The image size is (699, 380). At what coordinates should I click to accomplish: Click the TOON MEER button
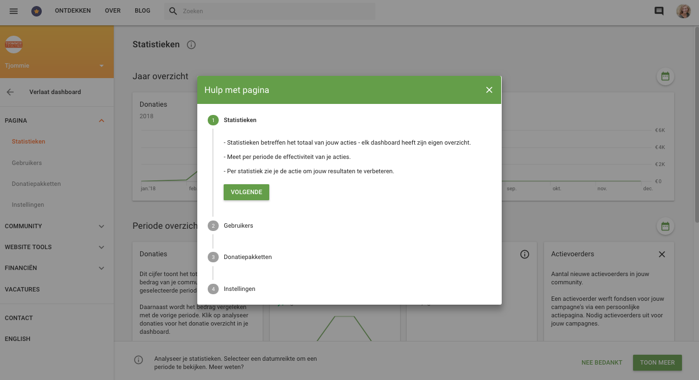[x=657, y=362]
